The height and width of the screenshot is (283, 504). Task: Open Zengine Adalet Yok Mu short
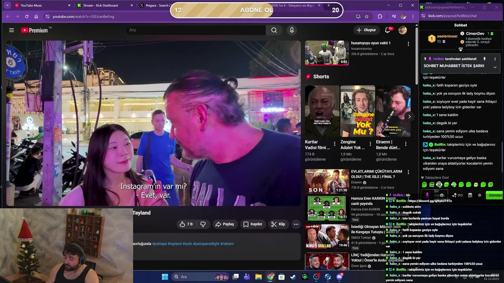pos(358,111)
